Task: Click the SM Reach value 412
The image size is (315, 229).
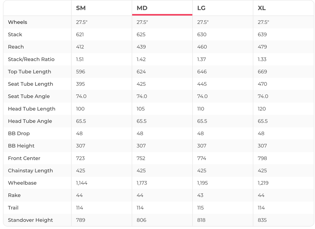Action: (x=80, y=47)
